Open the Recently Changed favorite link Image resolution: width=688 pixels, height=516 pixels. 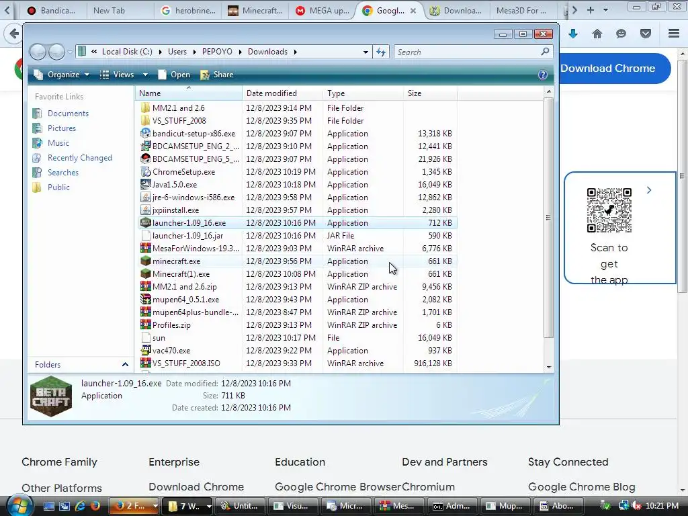coord(79,157)
